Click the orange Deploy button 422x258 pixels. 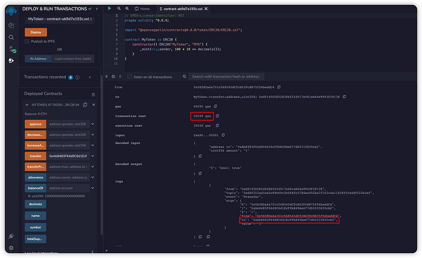tap(35, 32)
